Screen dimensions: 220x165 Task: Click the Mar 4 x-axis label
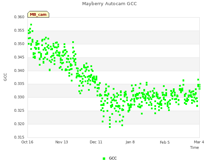pos(199,142)
